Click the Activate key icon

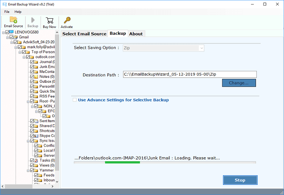(x=67, y=20)
